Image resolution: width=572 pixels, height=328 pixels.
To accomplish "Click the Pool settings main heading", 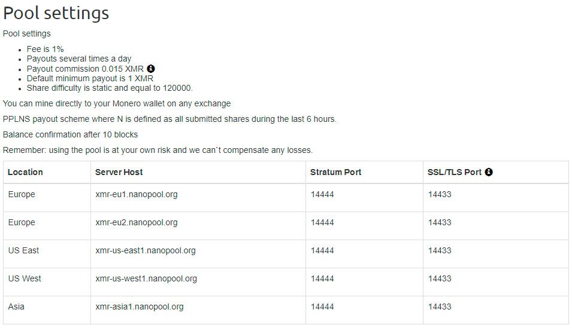I will point(56,13).
